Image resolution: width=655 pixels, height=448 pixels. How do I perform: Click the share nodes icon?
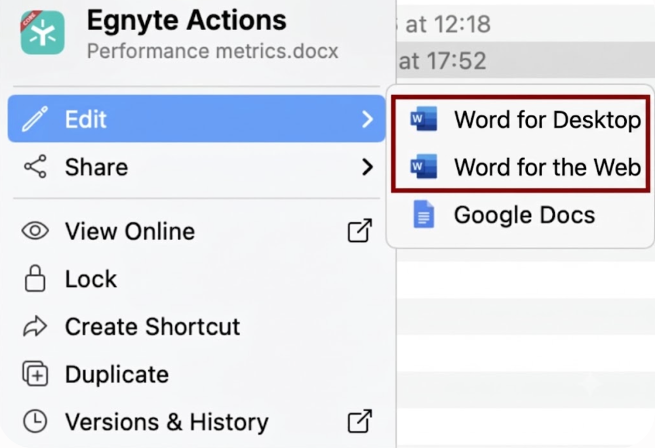click(x=35, y=167)
